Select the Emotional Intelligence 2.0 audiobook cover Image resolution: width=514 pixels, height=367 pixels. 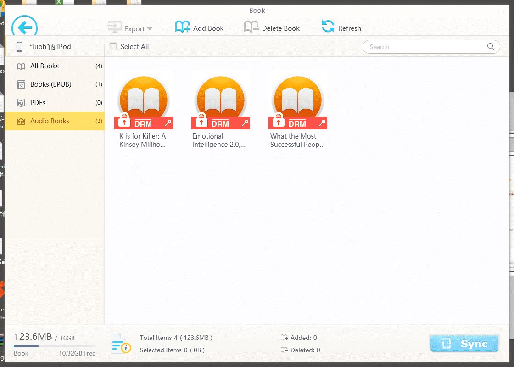pyautogui.click(x=221, y=103)
